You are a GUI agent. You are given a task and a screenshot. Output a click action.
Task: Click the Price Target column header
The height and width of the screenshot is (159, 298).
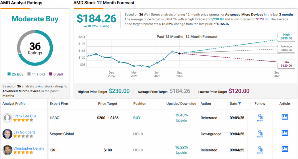108,104
